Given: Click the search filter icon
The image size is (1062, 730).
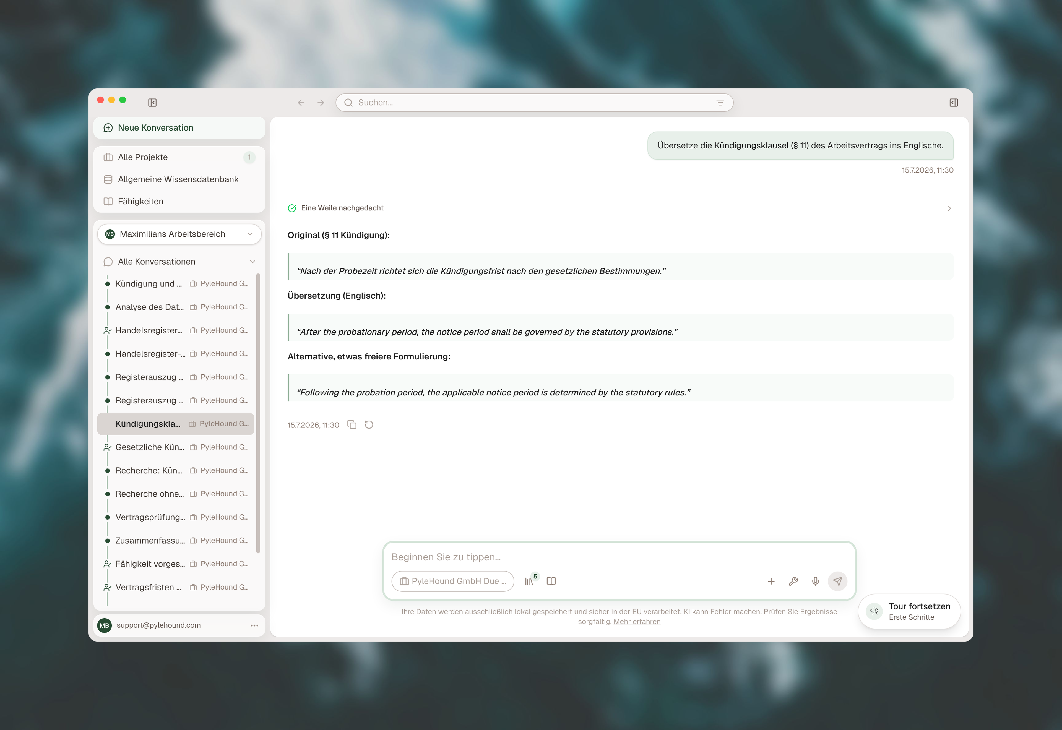Looking at the screenshot, I should point(720,103).
